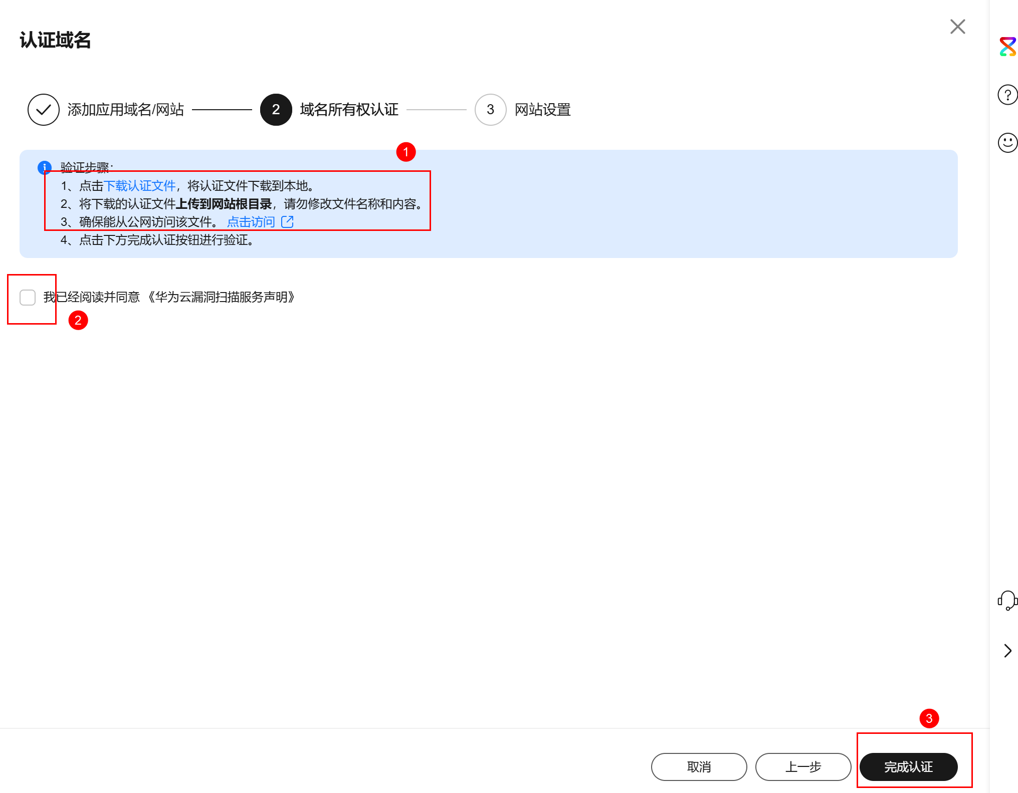The height and width of the screenshot is (793, 1018).
Task: Open customer service headset icon
Action: click(1007, 600)
